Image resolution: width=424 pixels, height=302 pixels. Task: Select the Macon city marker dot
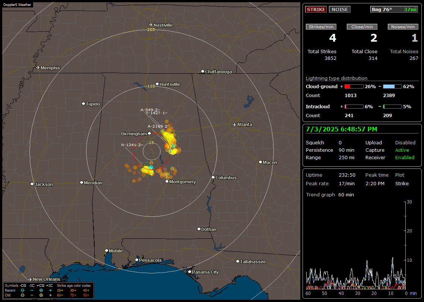coord(260,162)
